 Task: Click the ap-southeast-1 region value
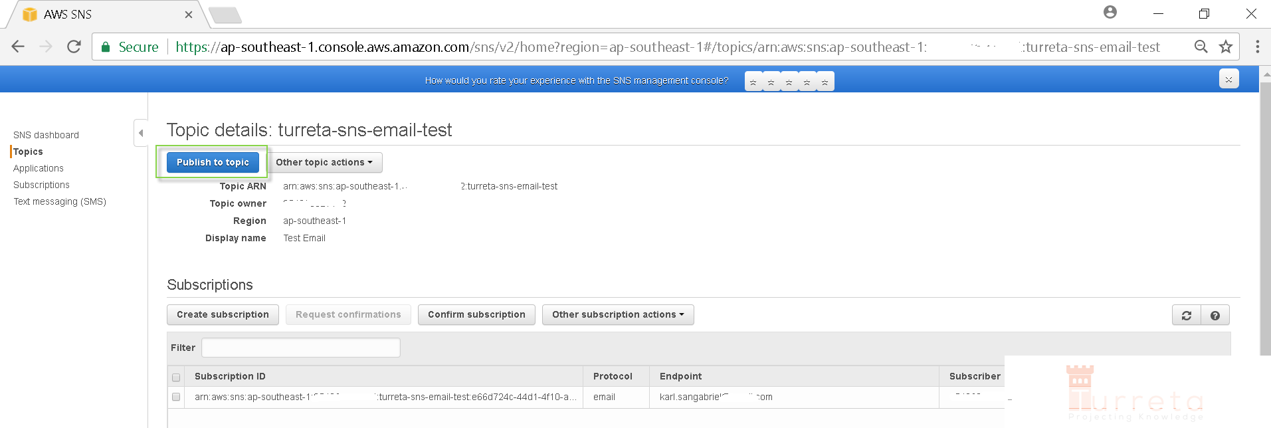point(314,221)
